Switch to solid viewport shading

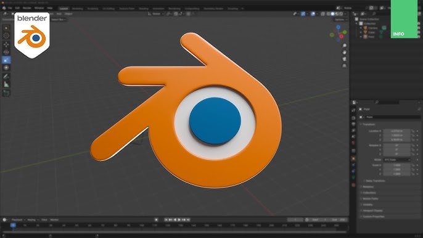coord(332,14)
